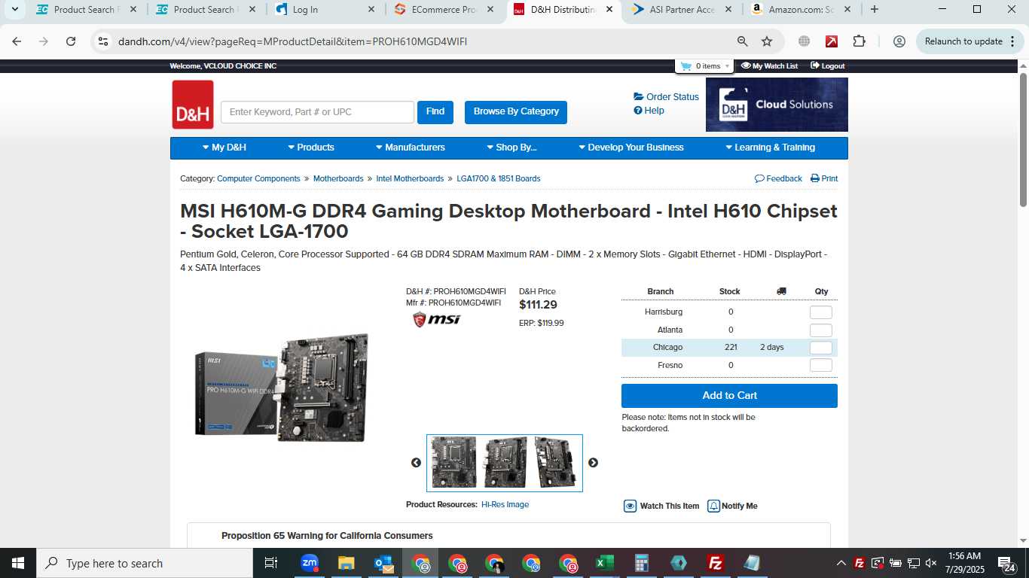The image size is (1029, 578).
Task: Open LGA1700 & 1851 Boards breadcrumb
Action: tap(498, 178)
